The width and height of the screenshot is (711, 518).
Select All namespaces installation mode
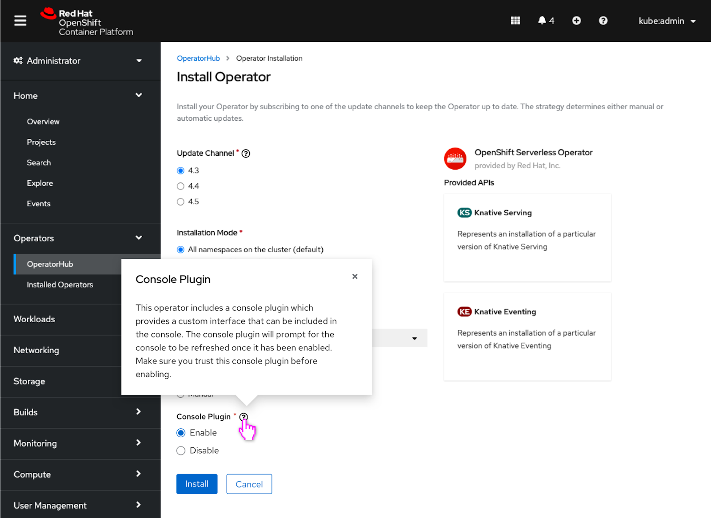[x=180, y=249]
